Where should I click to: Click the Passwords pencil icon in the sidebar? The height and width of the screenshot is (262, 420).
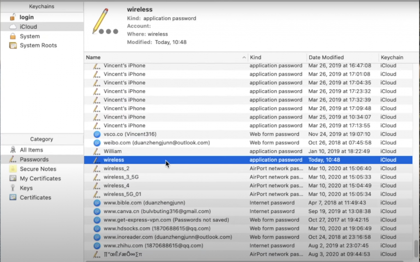13,159
